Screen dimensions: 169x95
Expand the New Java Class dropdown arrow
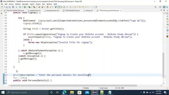pos(45,7)
